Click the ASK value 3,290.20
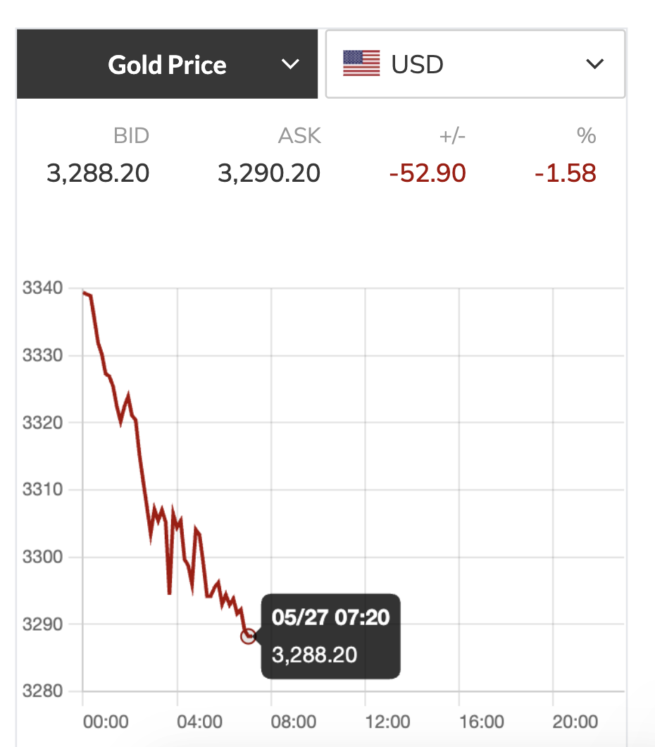Viewport: 655px width, 747px height. click(x=269, y=173)
